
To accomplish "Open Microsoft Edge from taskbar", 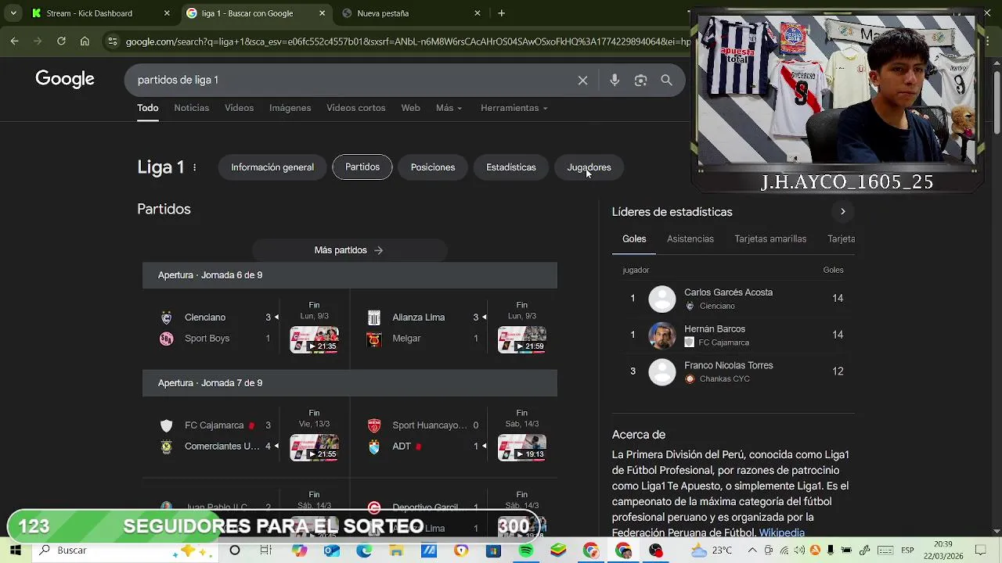I will pos(364,550).
